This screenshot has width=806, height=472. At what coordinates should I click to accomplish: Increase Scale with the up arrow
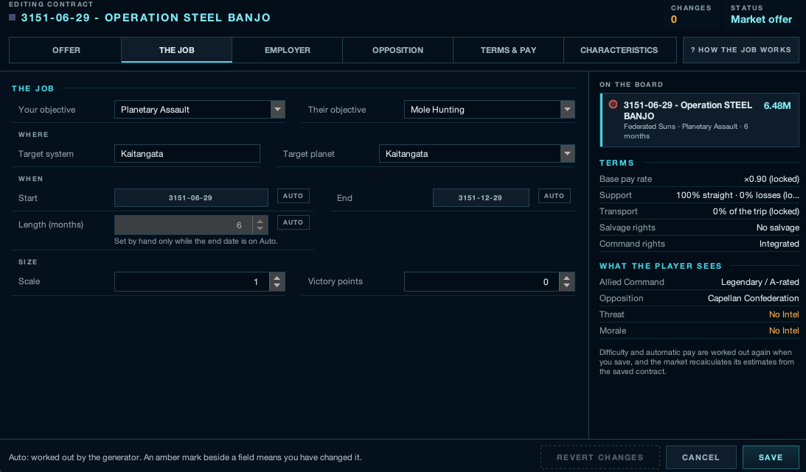[x=277, y=278]
